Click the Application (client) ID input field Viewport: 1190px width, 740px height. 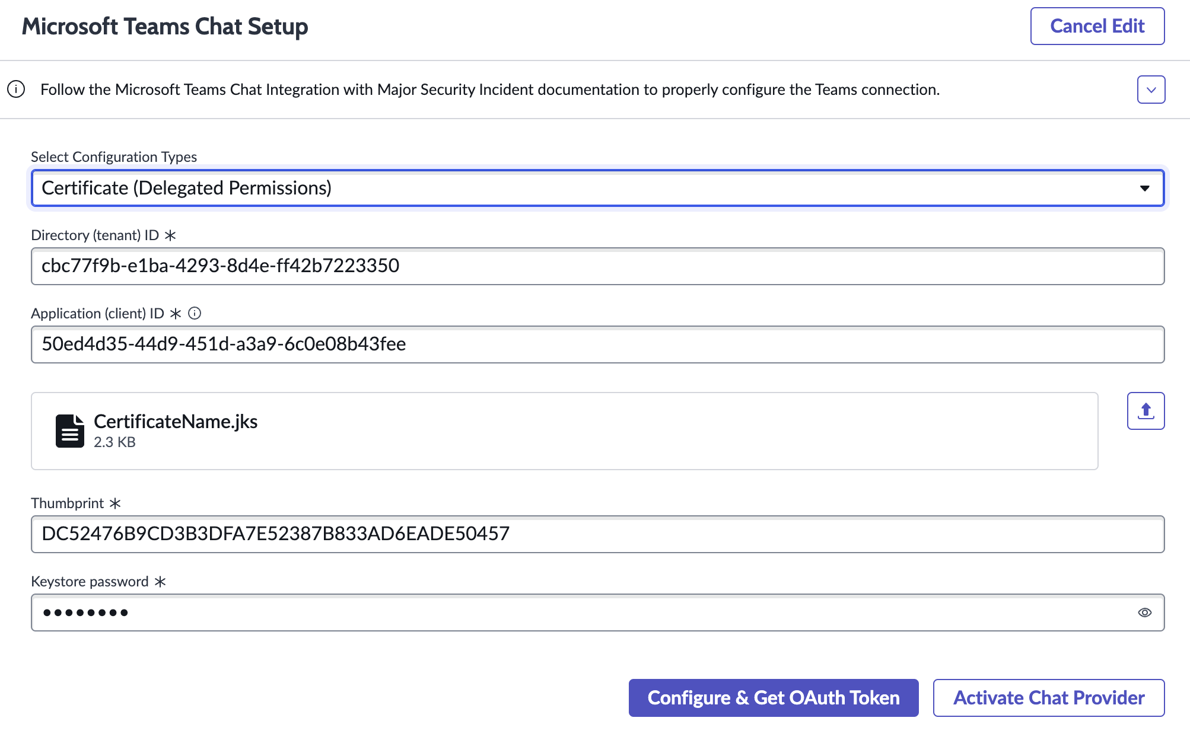point(597,345)
